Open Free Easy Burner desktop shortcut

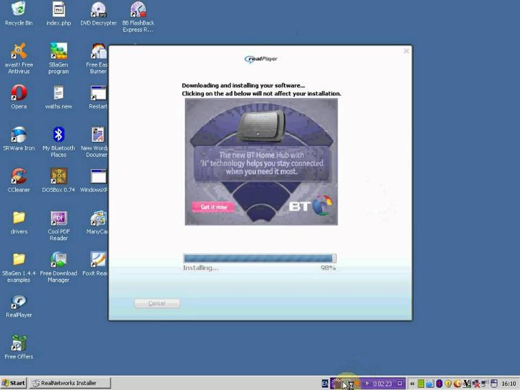pos(97,58)
